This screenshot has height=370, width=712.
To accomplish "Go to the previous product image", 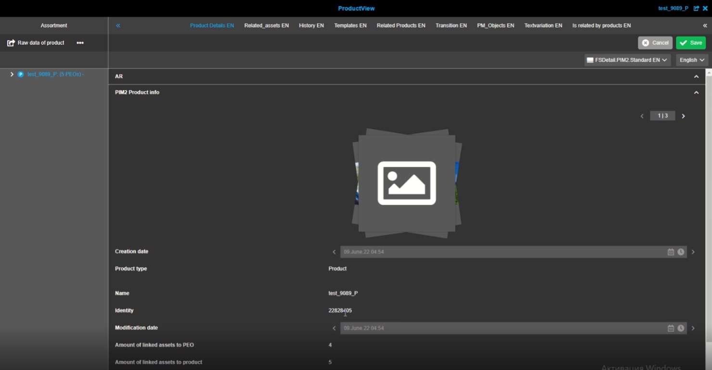I will pos(642,116).
